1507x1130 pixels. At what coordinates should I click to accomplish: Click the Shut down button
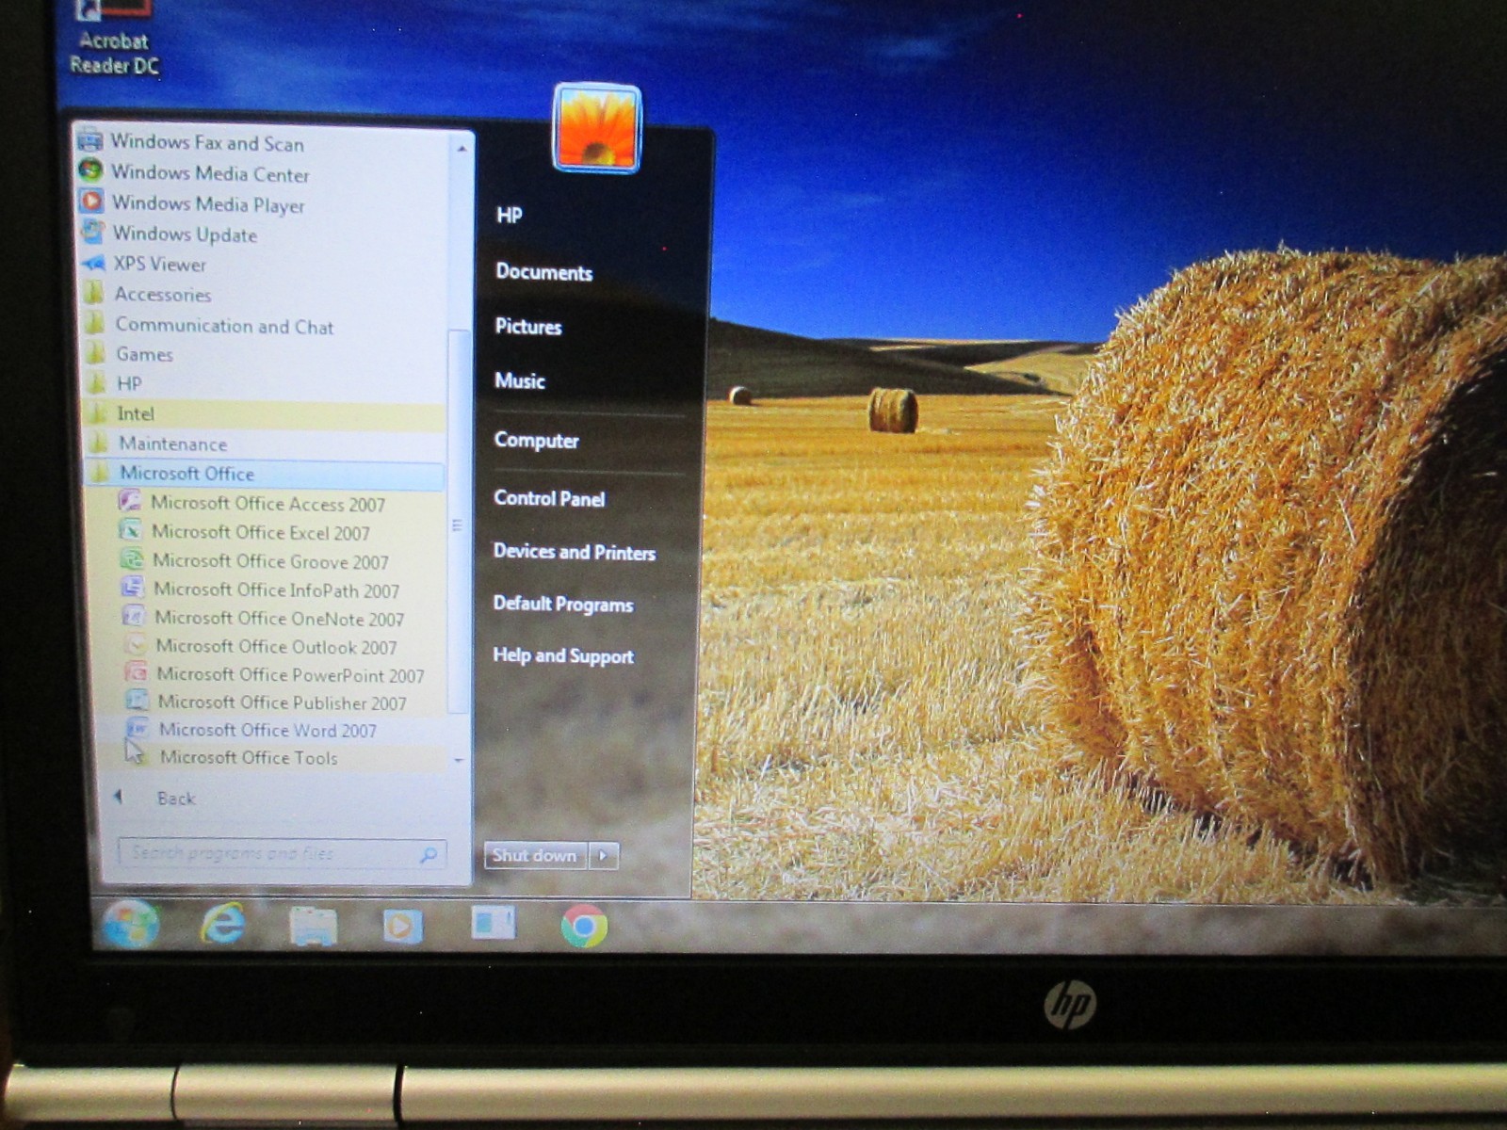[536, 856]
